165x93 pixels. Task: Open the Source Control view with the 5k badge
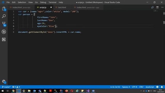click(4, 24)
